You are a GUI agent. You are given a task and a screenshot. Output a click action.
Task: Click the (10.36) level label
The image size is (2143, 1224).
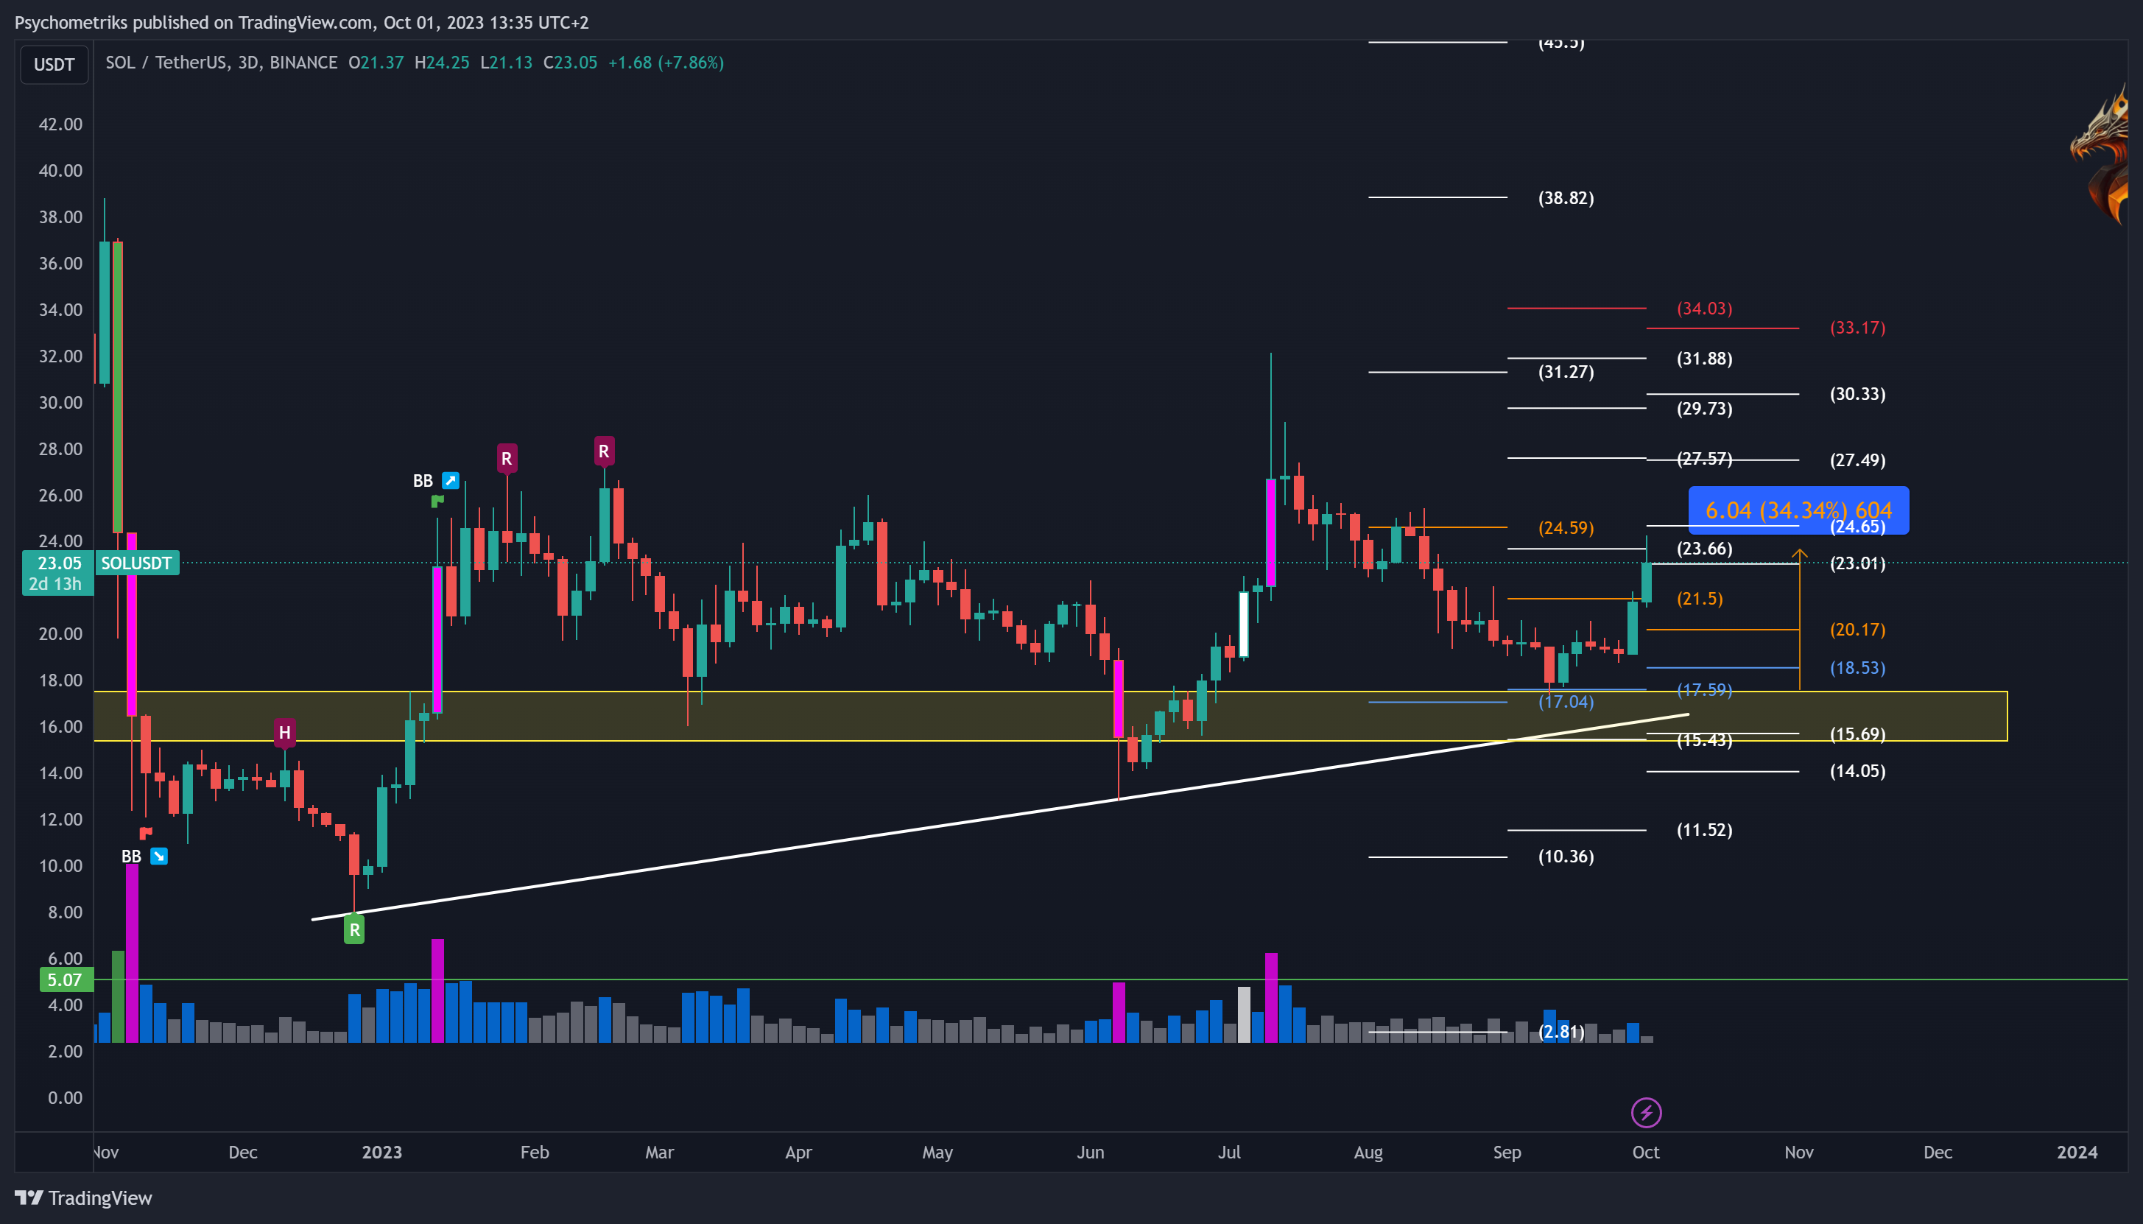[1566, 857]
